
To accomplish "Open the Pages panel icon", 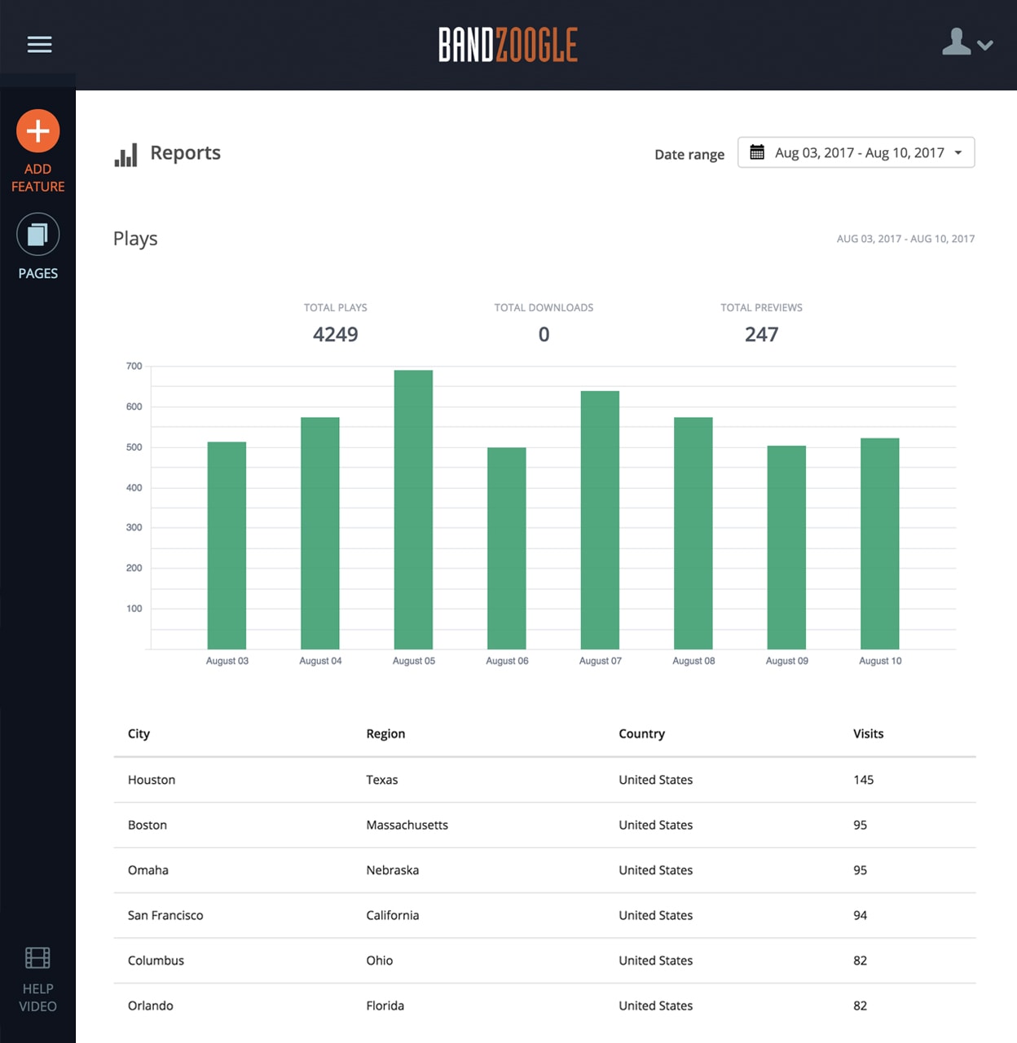I will (x=38, y=233).
